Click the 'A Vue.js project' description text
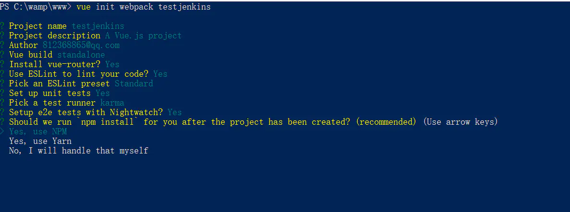The height and width of the screenshot is (212, 570). pos(143,35)
